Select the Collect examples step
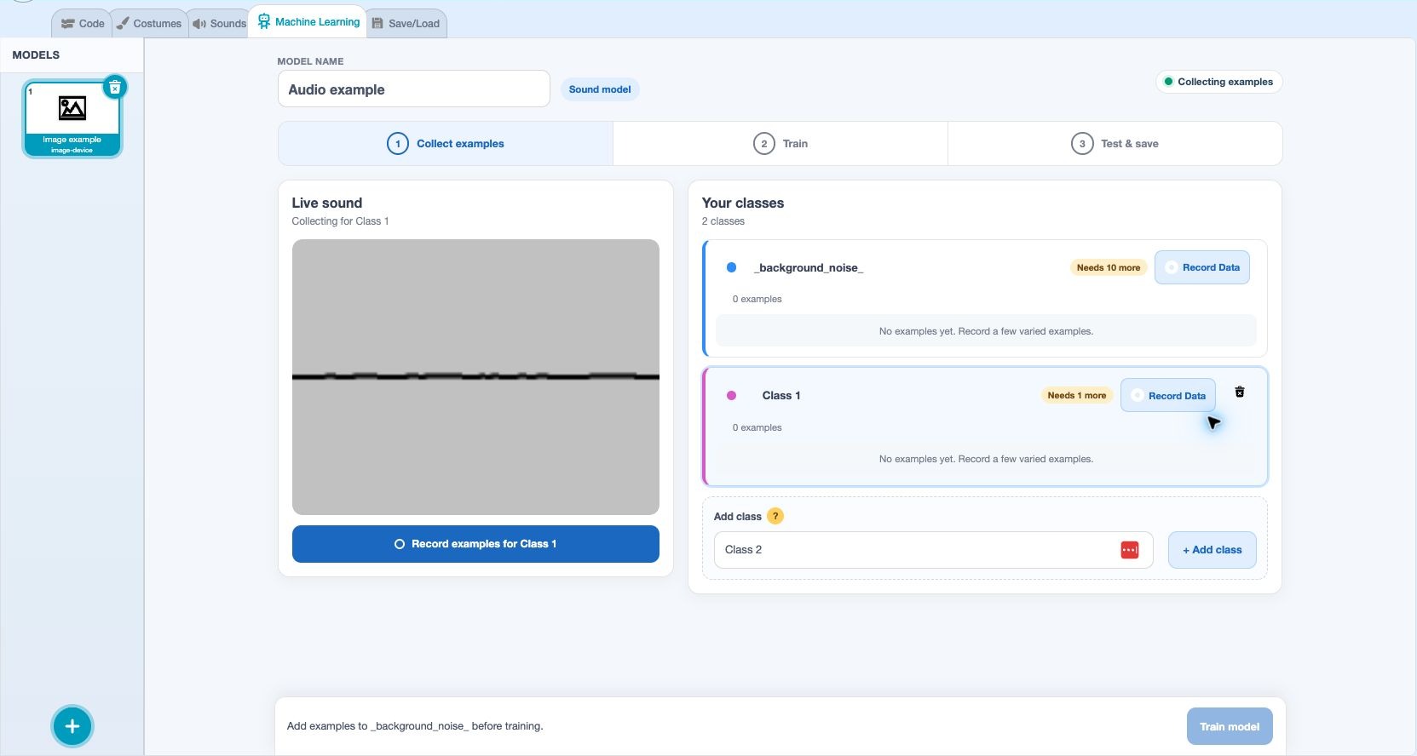Viewport: 1417px width, 756px height. point(446,144)
